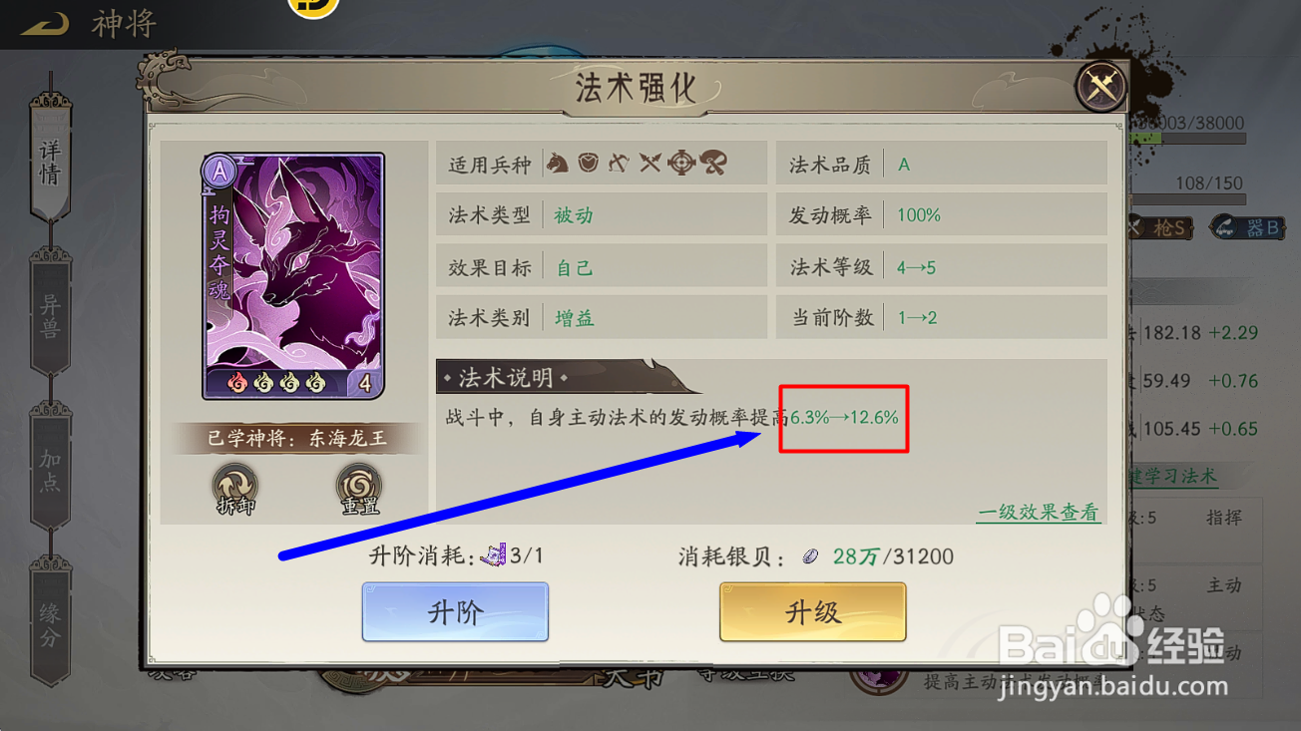Open the 缘分 side tab
1301x731 pixels.
click(x=50, y=621)
